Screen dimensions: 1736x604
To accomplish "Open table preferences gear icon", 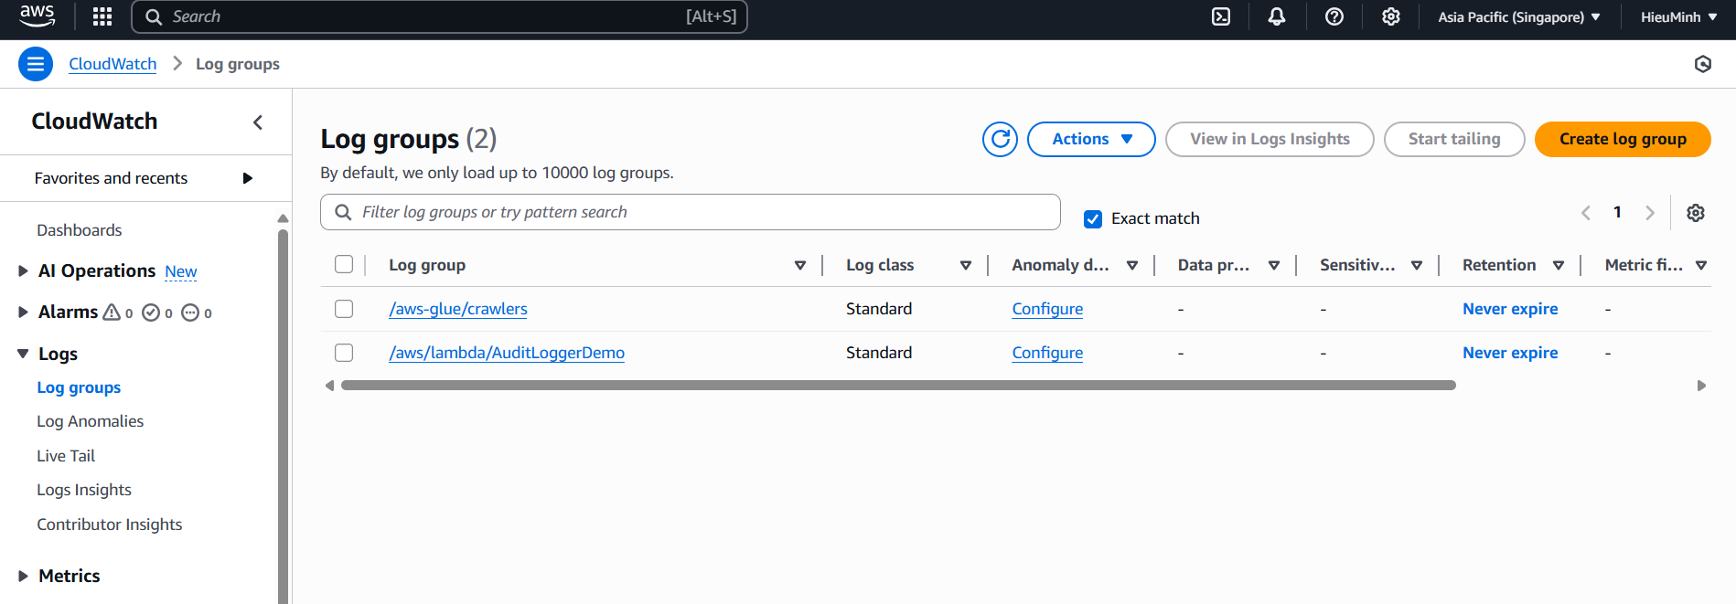I will pyautogui.click(x=1696, y=213).
